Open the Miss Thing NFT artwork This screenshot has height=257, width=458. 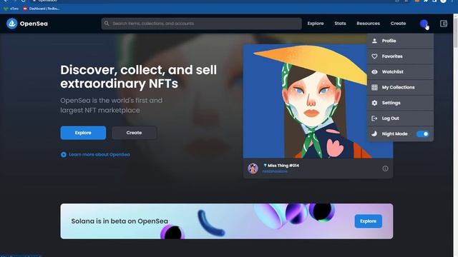(x=305, y=101)
